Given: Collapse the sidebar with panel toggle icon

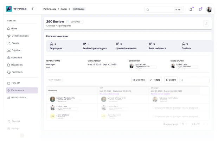Looking at the screenshot, I should point(33,9).
